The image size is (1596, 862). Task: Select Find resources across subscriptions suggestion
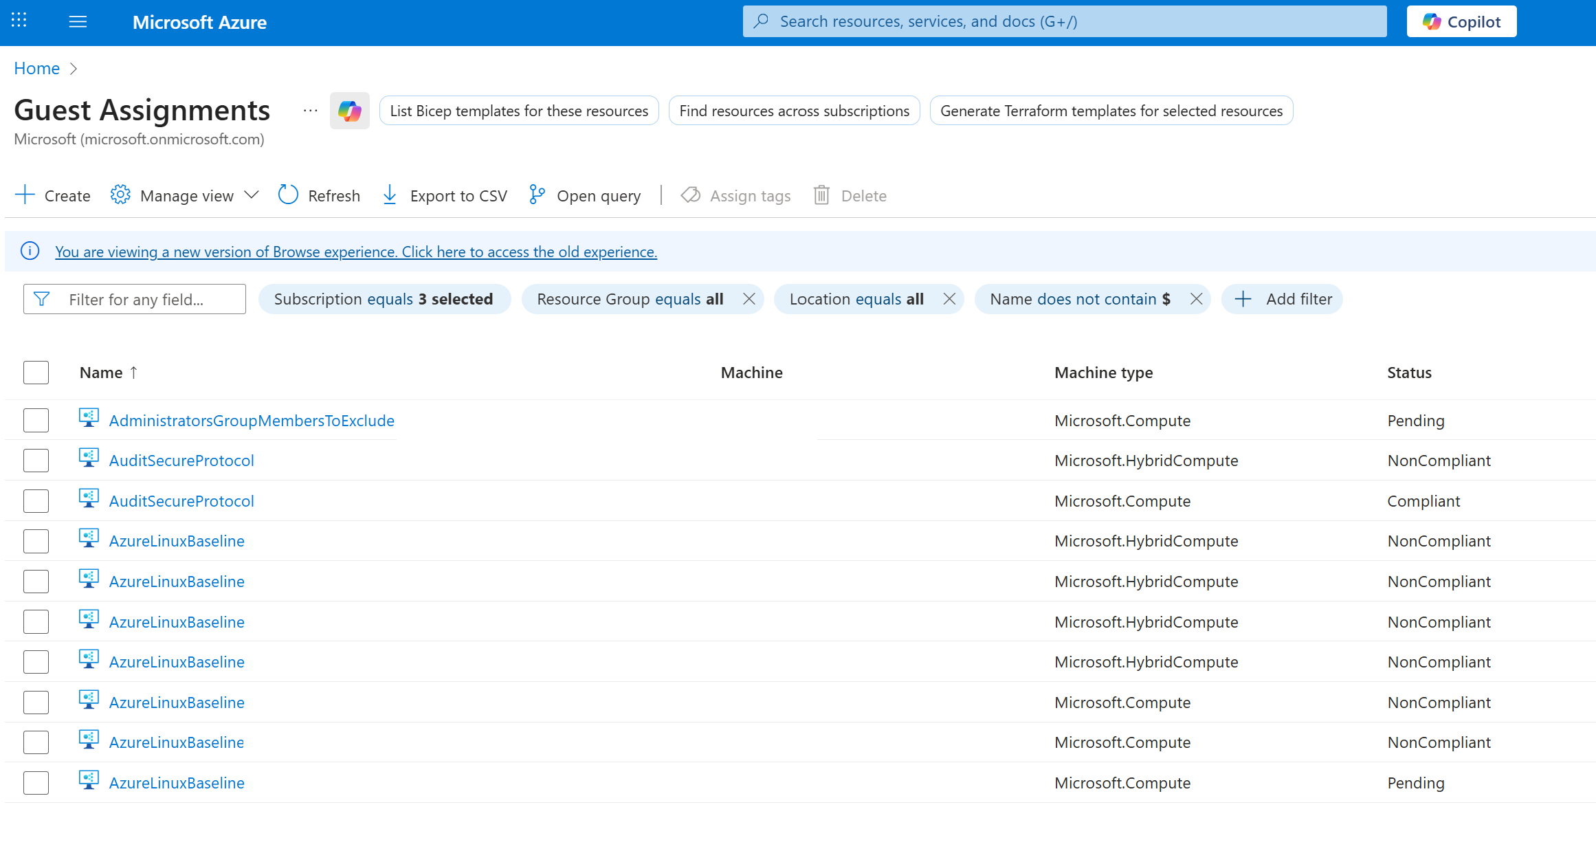[794, 111]
